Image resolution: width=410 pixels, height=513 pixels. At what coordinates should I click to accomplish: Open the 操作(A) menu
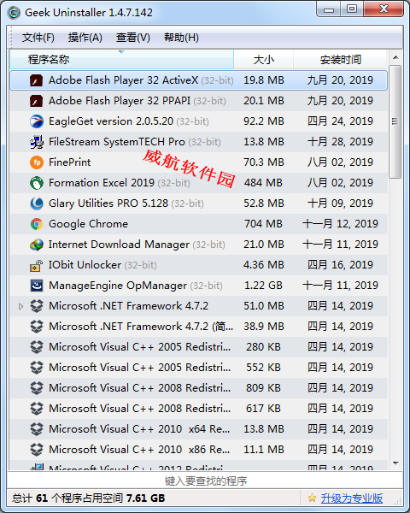point(85,38)
